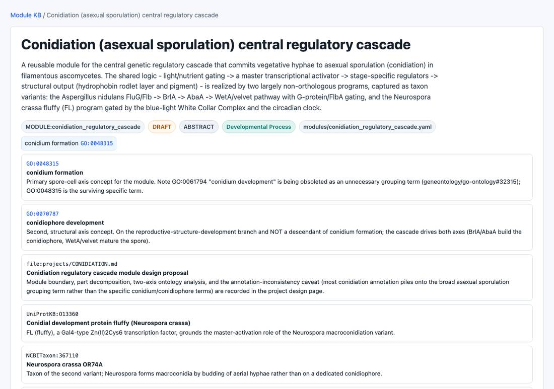Click the file:projects/CONIDIATION.md reference label

72,264
